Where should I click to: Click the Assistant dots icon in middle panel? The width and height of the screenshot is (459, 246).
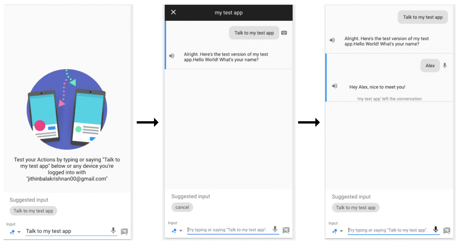point(174,231)
